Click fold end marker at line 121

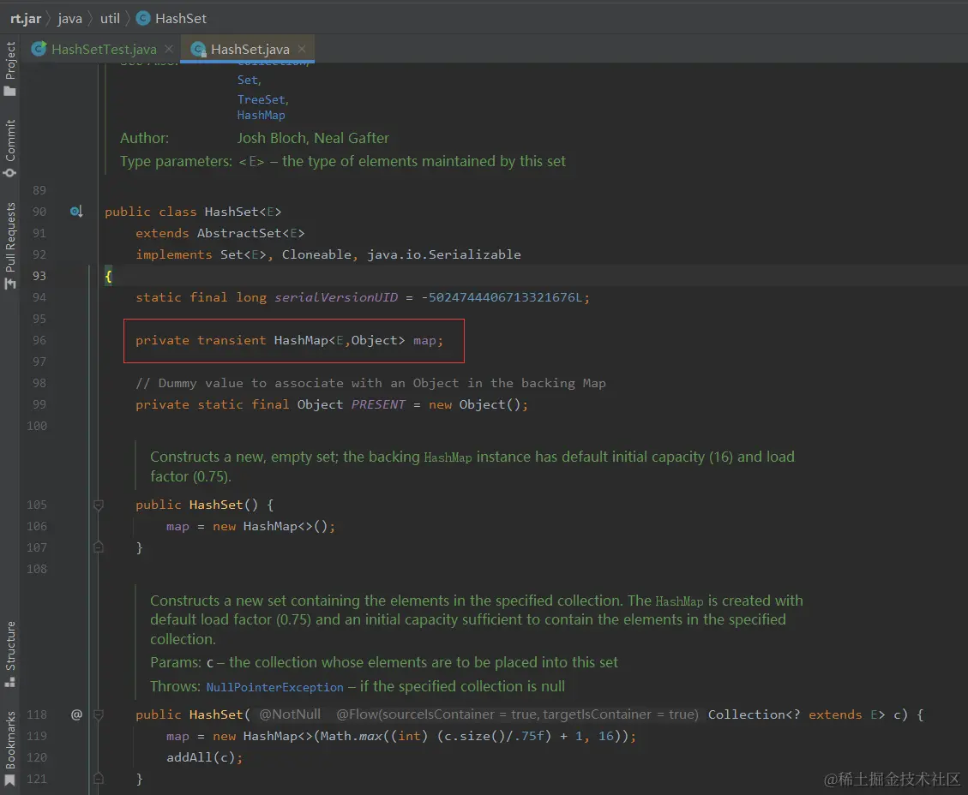click(x=98, y=779)
